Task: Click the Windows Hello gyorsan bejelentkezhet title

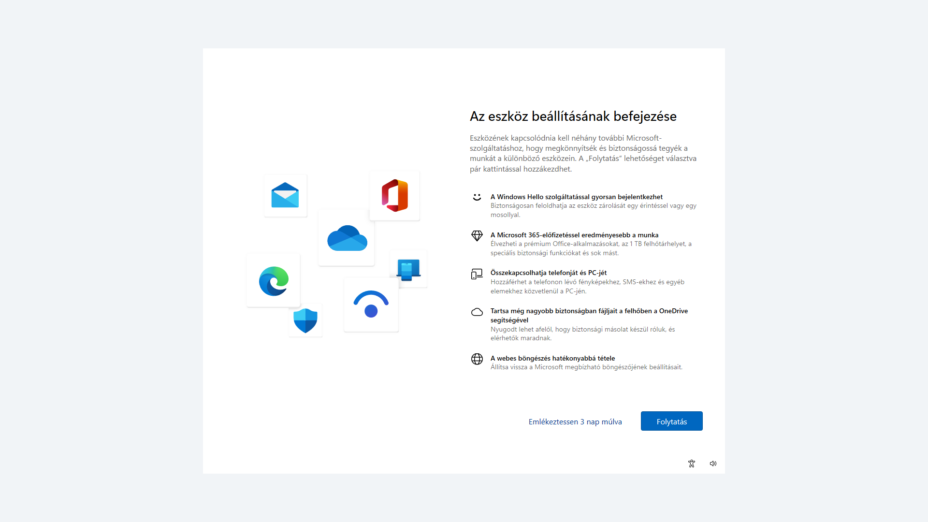Action: [x=577, y=197]
